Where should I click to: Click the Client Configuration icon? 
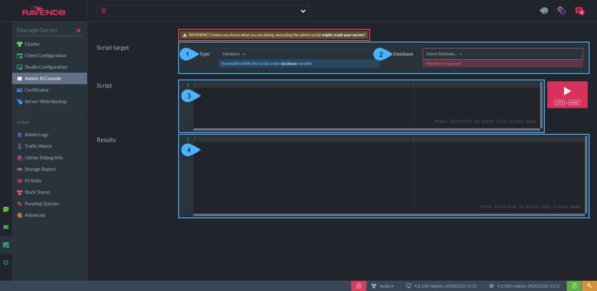coord(20,56)
